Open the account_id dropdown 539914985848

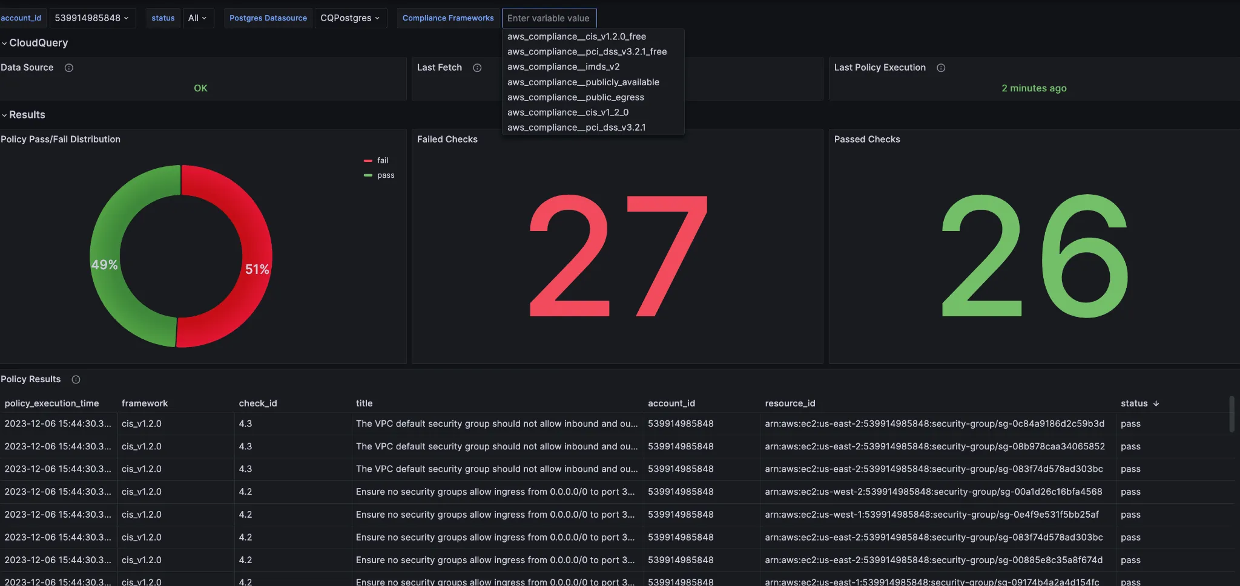pyautogui.click(x=91, y=18)
